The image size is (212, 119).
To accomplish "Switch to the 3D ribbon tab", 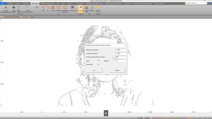I will click(x=58, y=4).
